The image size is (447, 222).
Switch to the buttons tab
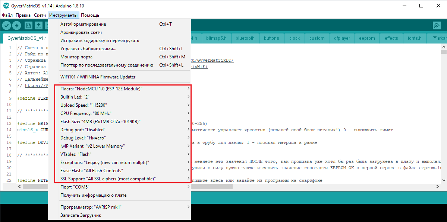tap(272, 38)
